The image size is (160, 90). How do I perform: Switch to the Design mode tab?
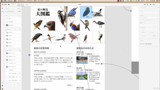(13, 4)
